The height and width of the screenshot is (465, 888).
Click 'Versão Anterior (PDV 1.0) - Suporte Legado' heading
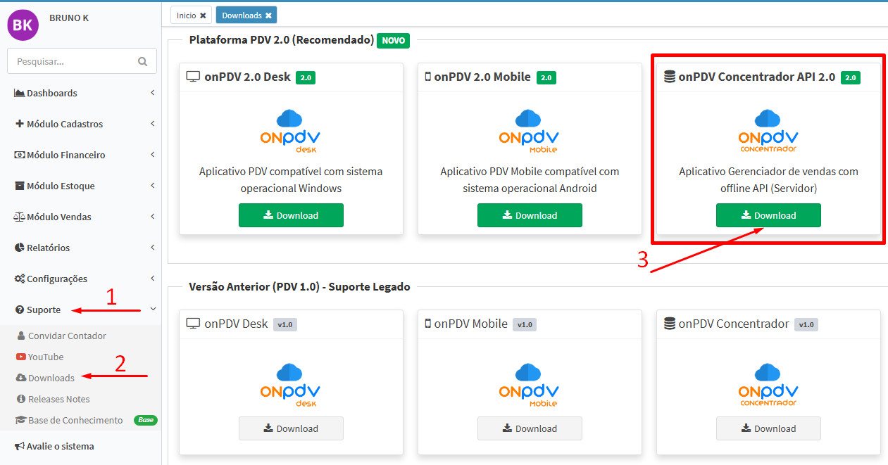pyautogui.click(x=299, y=286)
